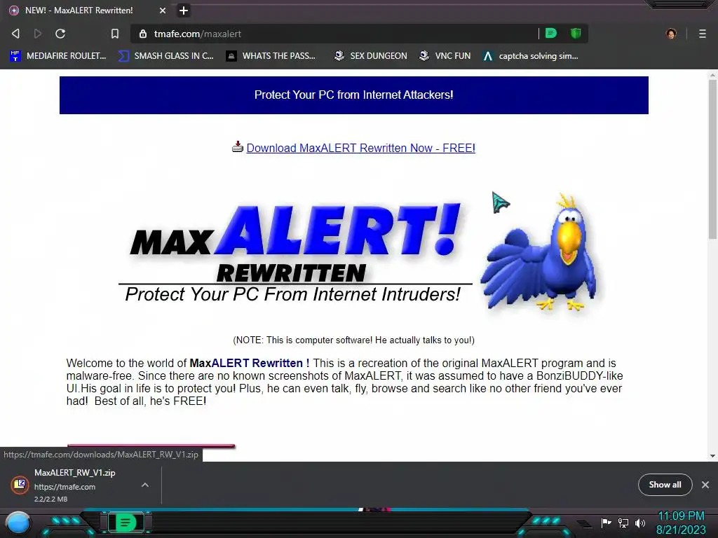718x538 pixels.
Task: Close the MaxALERT Rewritten tab
Action: point(163,11)
